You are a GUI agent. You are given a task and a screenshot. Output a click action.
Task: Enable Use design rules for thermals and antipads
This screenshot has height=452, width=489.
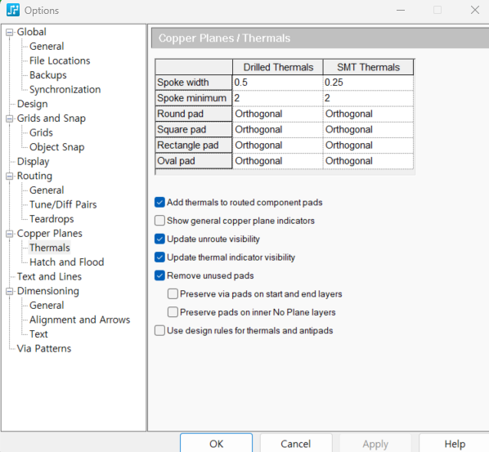point(159,330)
